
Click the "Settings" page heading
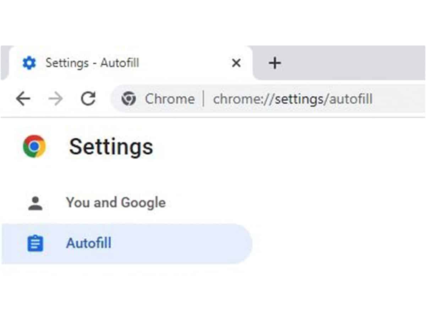111,146
